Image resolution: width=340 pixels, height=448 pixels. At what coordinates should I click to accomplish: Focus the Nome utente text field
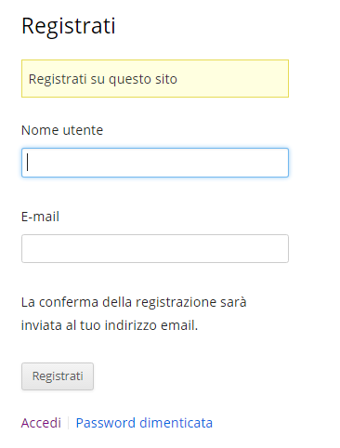(x=155, y=163)
